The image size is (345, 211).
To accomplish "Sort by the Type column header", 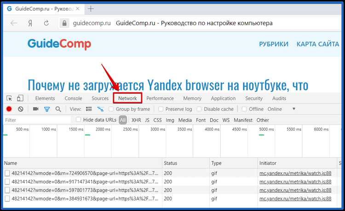I will pyautogui.click(x=233, y=163).
